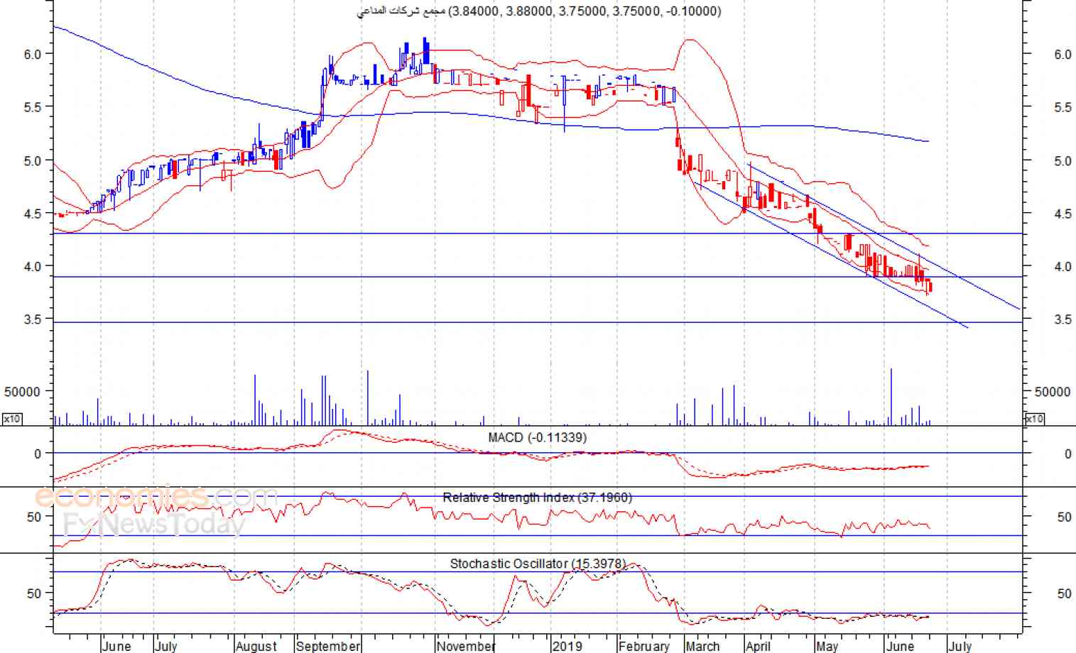1076x653 pixels.
Task: Select the Stochastic Oscillator (15.3978) label
Action: pyautogui.click(x=537, y=564)
